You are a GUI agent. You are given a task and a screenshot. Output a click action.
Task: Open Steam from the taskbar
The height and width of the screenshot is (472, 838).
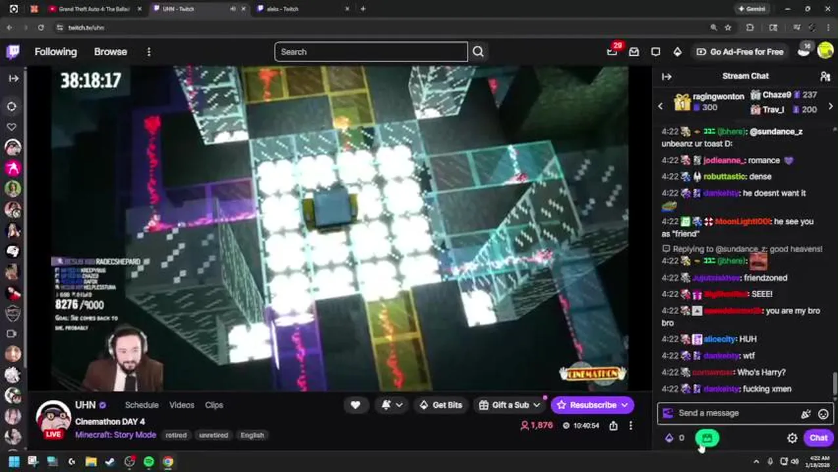(110, 462)
